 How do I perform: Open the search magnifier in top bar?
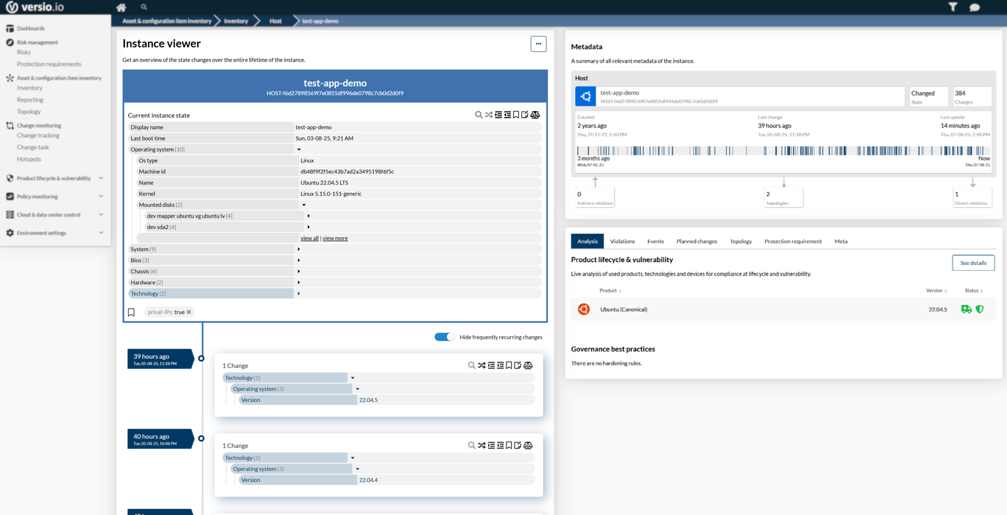(144, 7)
